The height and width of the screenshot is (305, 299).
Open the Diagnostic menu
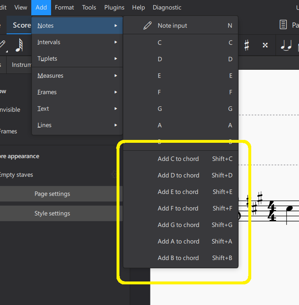pos(167,7)
